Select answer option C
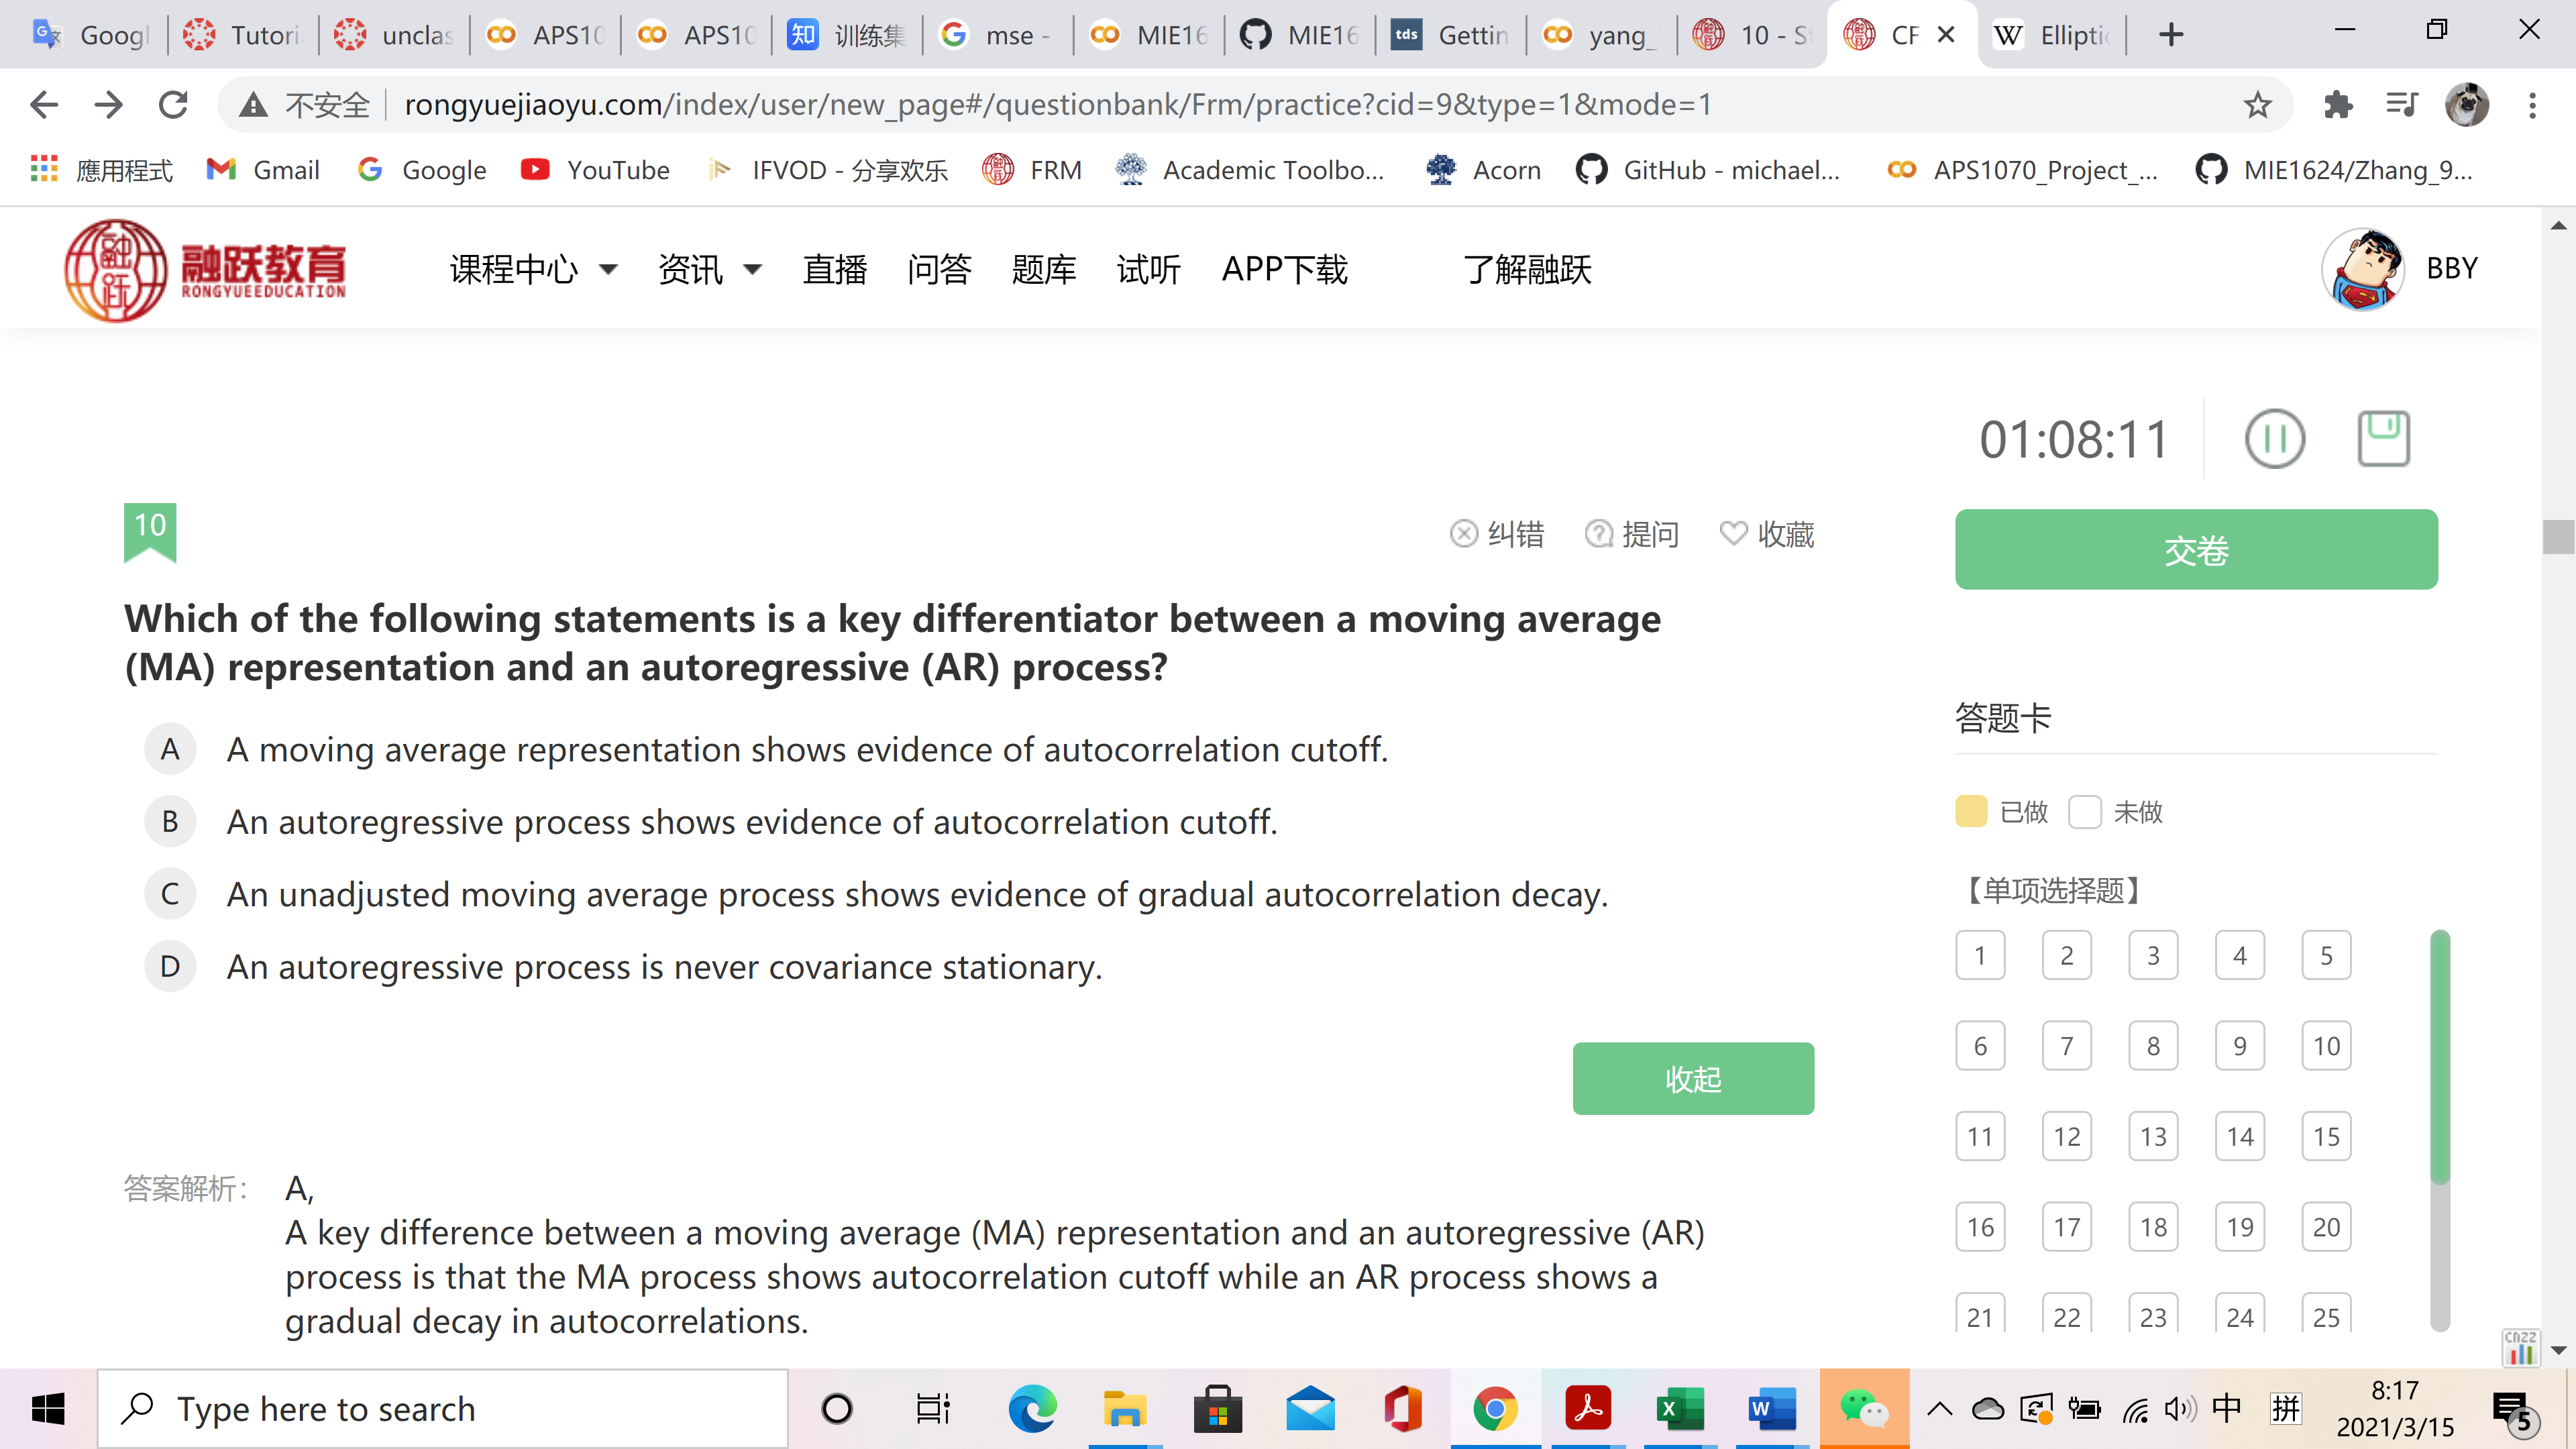This screenshot has height=1449, width=2576. pyautogui.click(x=170, y=894)
